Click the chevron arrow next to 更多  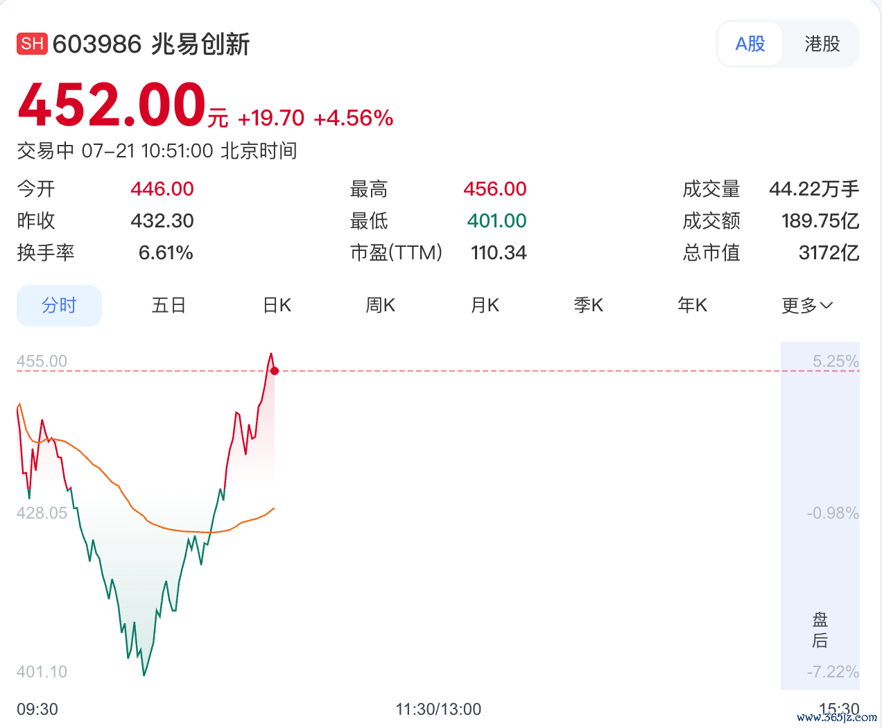(x=826, y=306)
